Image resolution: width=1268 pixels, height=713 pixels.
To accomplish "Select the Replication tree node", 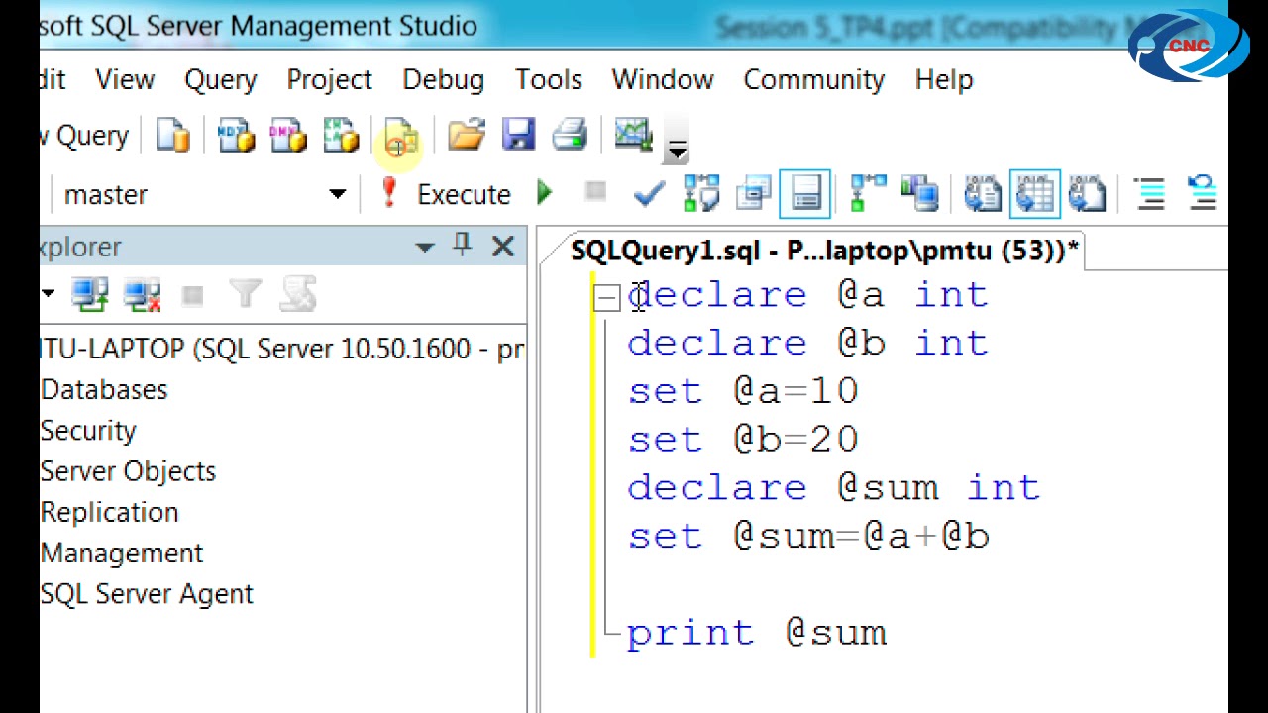I will pos(109,512).
